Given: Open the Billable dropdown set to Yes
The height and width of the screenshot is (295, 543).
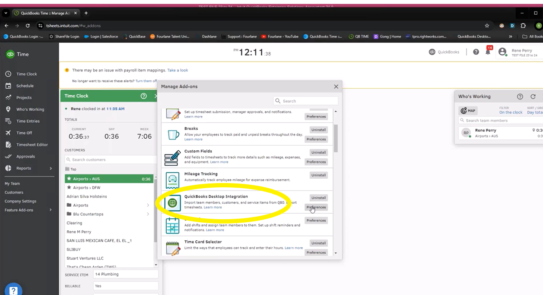Looking at the screenshot, I should 125,286.
